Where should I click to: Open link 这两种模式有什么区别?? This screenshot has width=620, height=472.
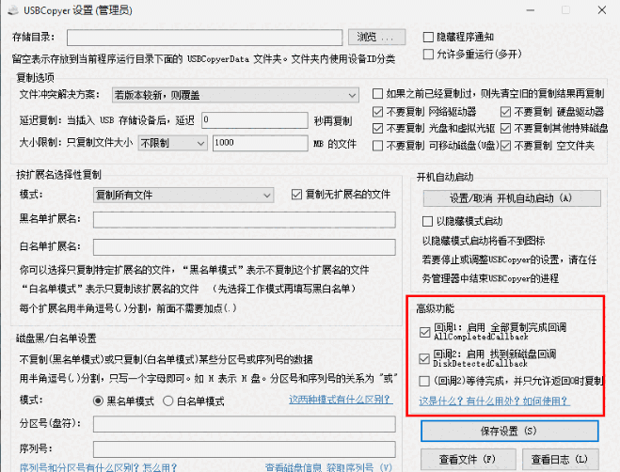pos(341,400)
